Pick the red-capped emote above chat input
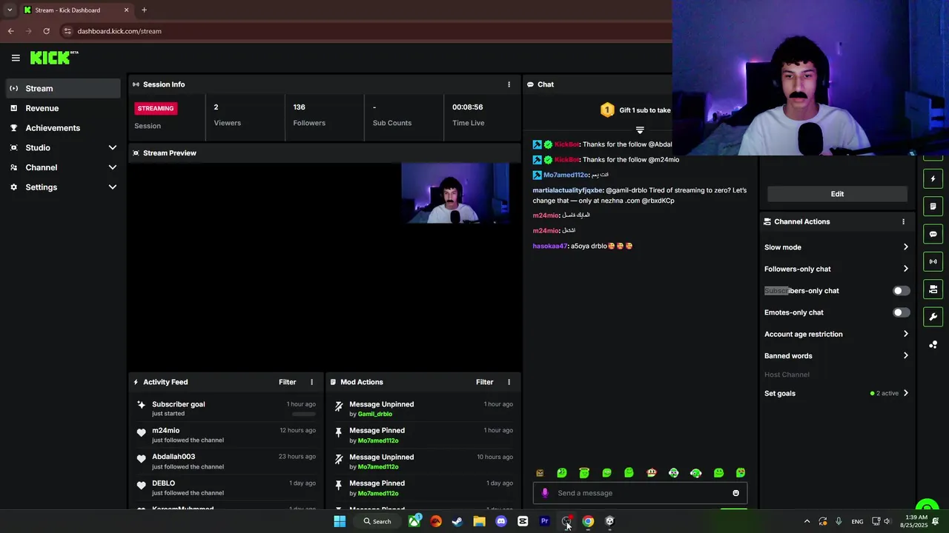Viewport: 949px width, 533px height. coord(651,472)
